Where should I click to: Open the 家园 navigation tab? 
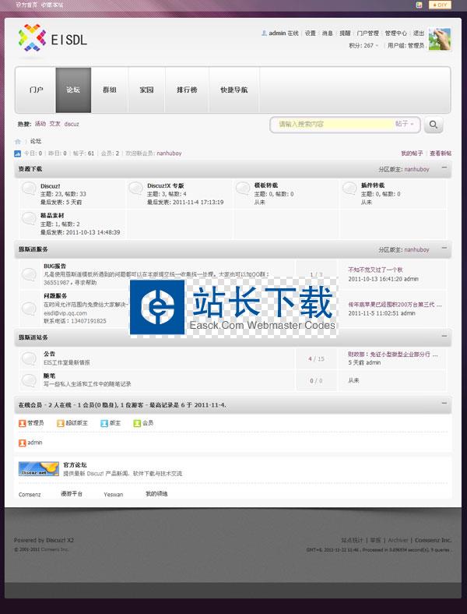click(x=146, y=90)
